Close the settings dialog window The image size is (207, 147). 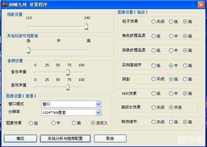click(201, 4)
